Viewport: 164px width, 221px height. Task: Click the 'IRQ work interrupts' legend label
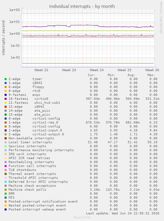pos(27,154)
